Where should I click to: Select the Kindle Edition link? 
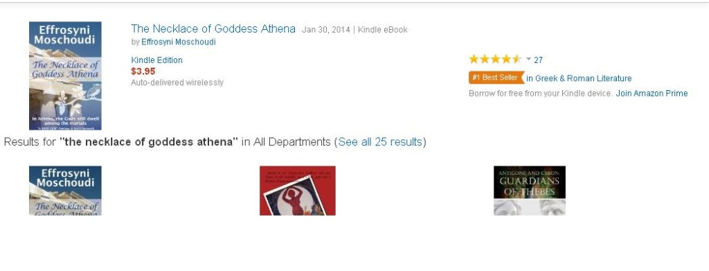pos(156,60)
